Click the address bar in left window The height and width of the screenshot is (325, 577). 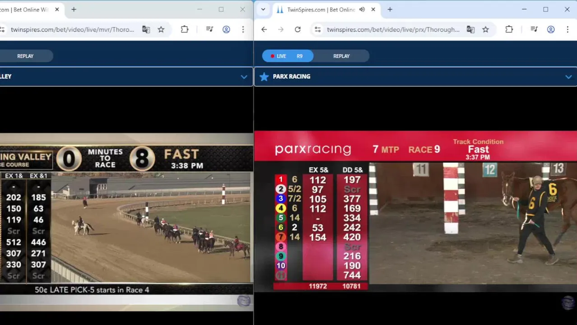(72, 29)
